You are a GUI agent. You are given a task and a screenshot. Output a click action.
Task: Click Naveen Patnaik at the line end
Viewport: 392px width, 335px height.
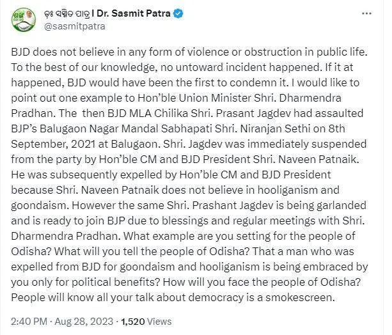click(318, 159)
